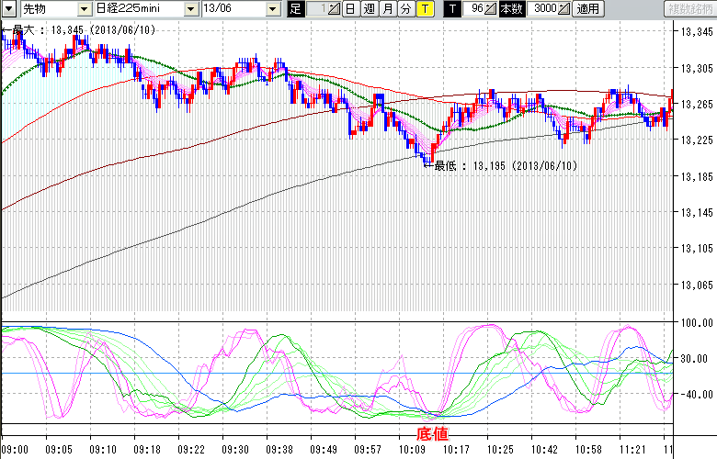The image size is (717, 459).
Task: Click the 適用 apply button
Action: [587, 9]
